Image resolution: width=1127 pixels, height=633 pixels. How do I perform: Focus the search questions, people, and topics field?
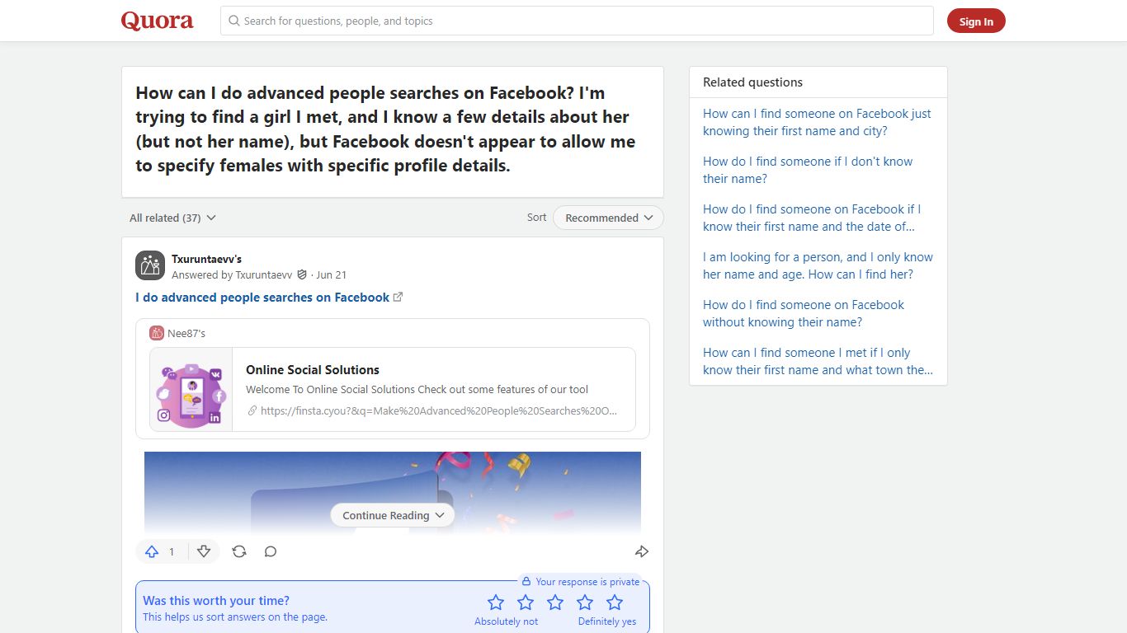click(577, 21)
